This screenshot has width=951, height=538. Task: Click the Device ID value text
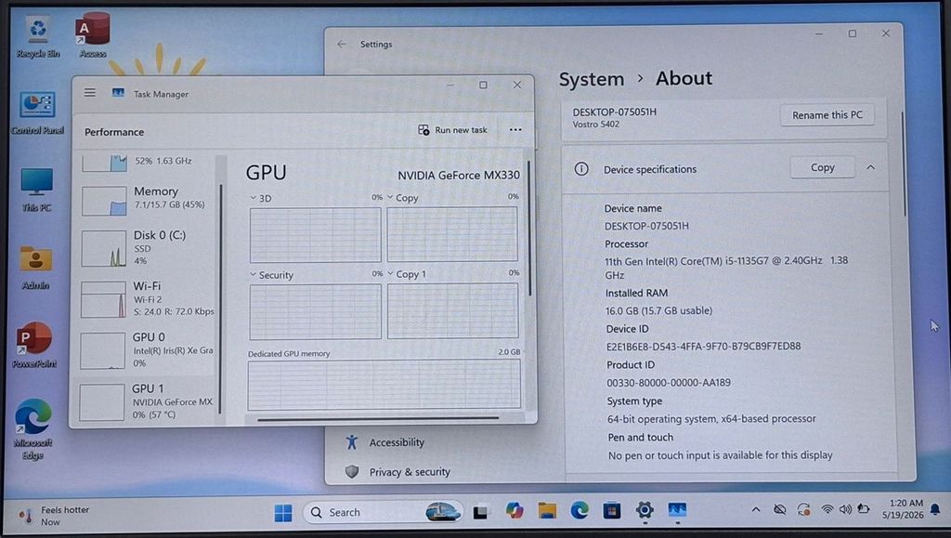tap(704, 347)
